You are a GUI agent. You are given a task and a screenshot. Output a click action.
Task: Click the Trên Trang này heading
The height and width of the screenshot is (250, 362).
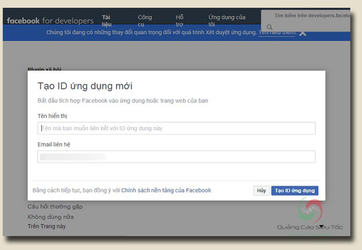47,226
